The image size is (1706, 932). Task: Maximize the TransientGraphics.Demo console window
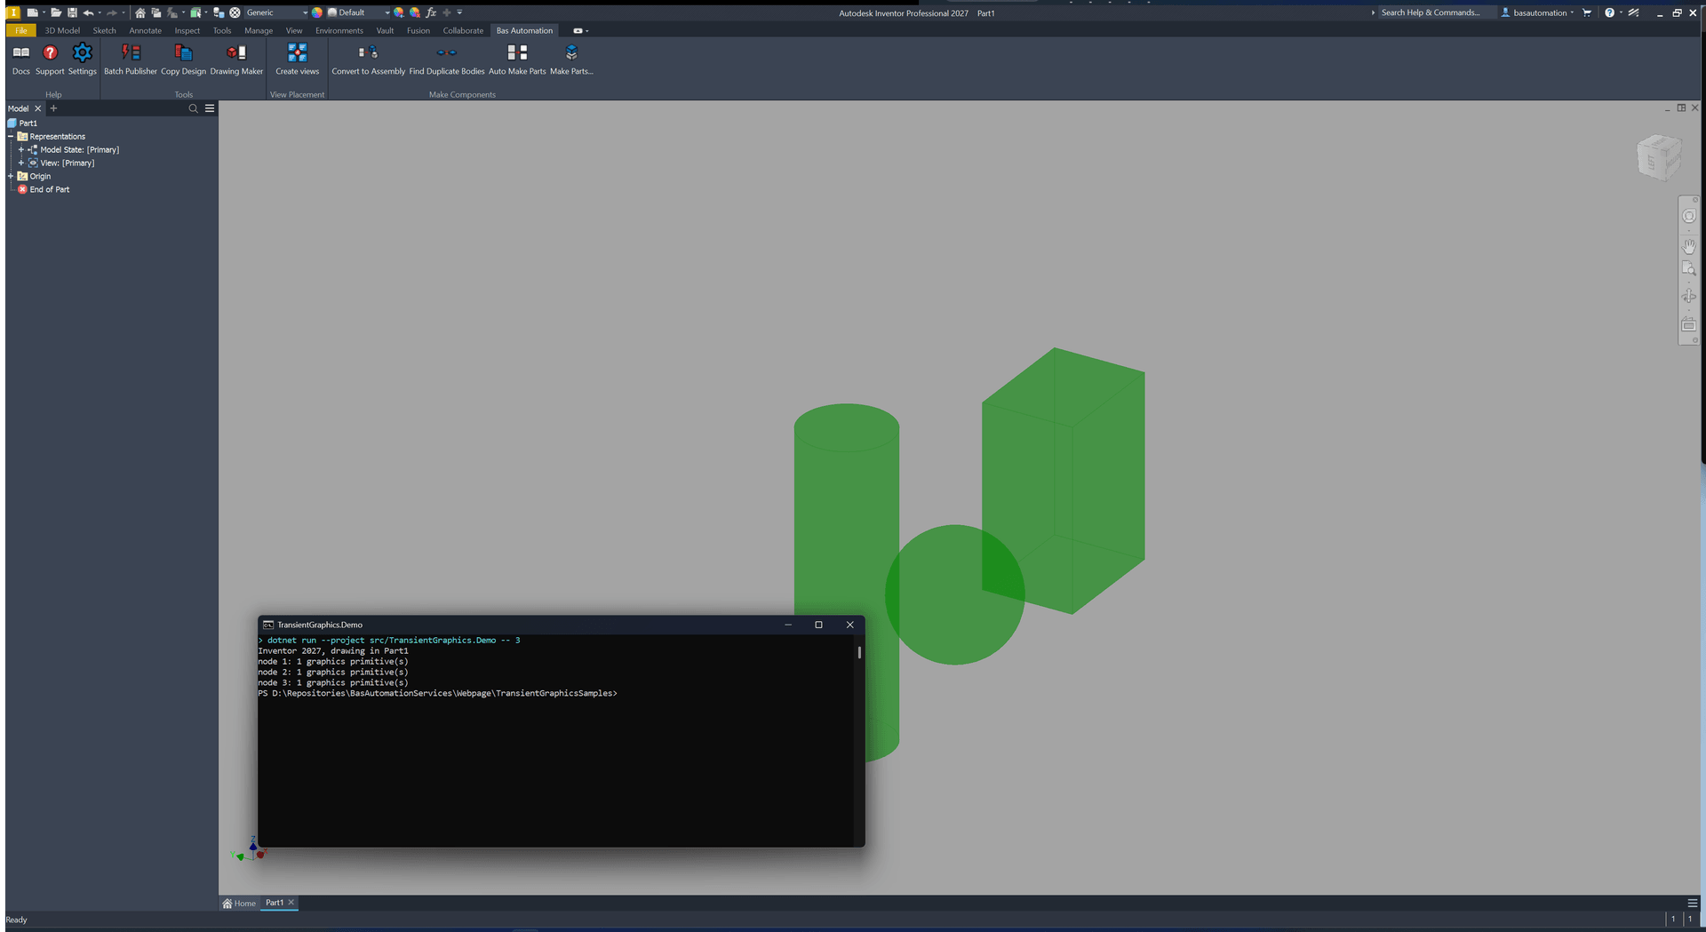click(818, 625)
